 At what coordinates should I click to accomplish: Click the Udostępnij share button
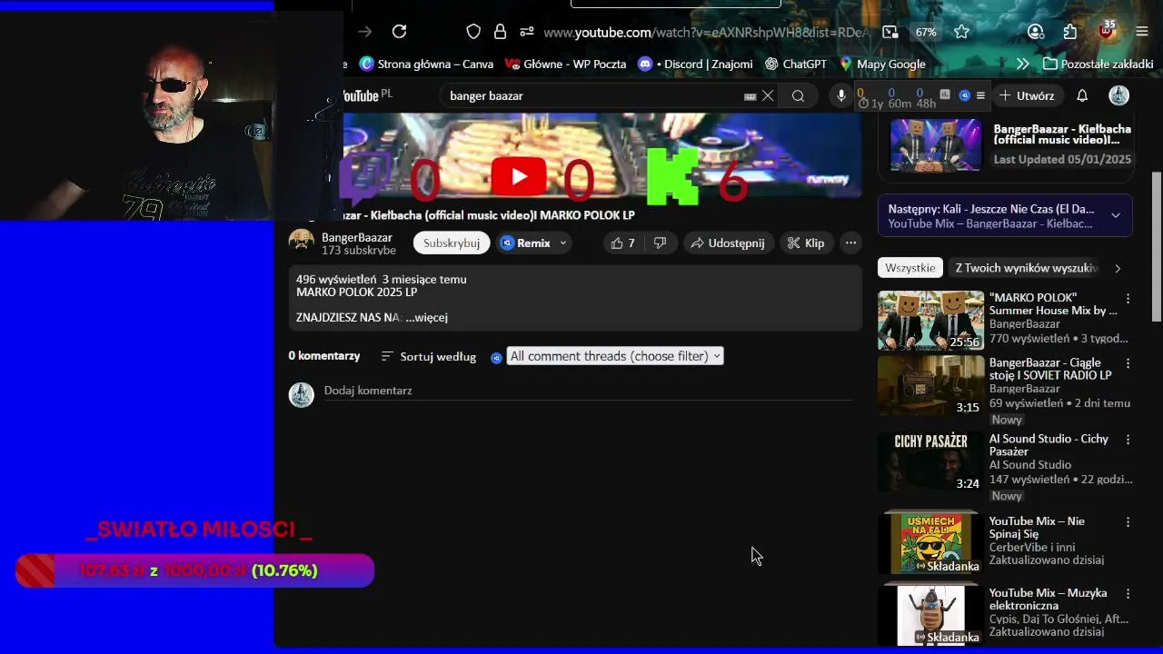pyautogui.click(x=727, y=243)
